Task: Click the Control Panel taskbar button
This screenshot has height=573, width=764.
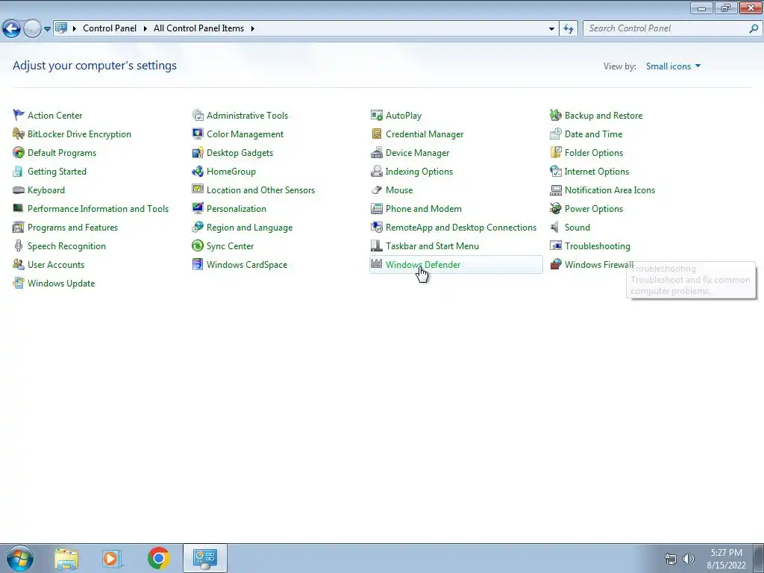Action: [205, 558]
